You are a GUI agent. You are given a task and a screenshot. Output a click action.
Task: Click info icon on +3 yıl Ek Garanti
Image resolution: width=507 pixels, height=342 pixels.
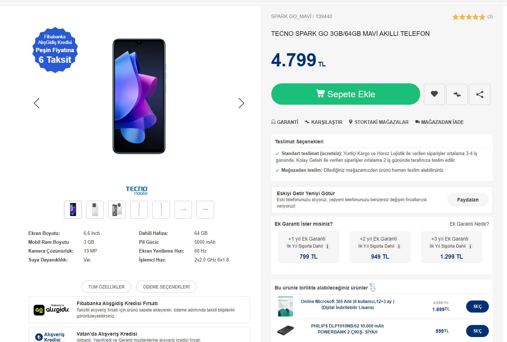point(470,247)
